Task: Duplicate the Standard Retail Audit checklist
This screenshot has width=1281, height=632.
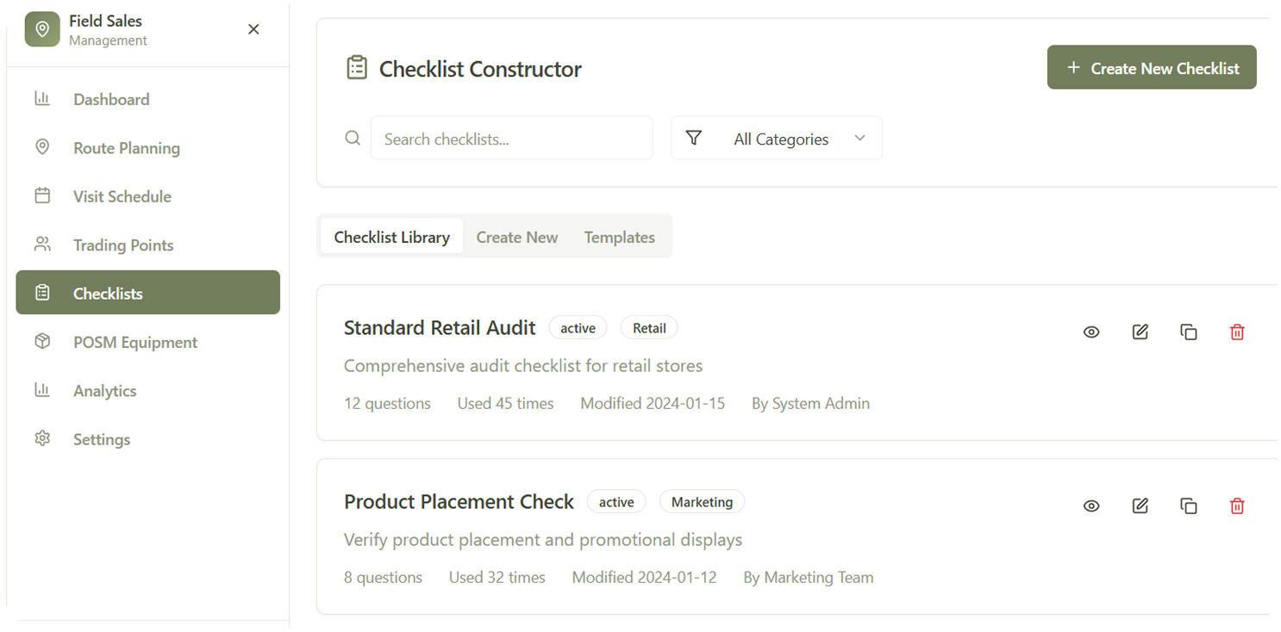Action: 1189,331
